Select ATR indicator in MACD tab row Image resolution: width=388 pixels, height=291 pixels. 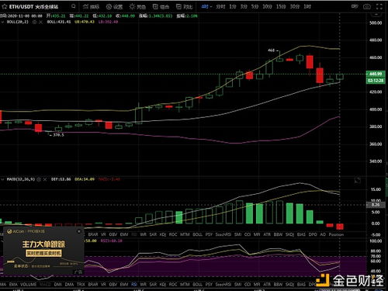coord(267,234)
